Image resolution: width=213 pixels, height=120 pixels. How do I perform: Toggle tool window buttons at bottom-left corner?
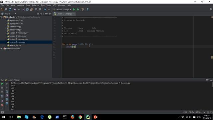[x=2, y=112]
